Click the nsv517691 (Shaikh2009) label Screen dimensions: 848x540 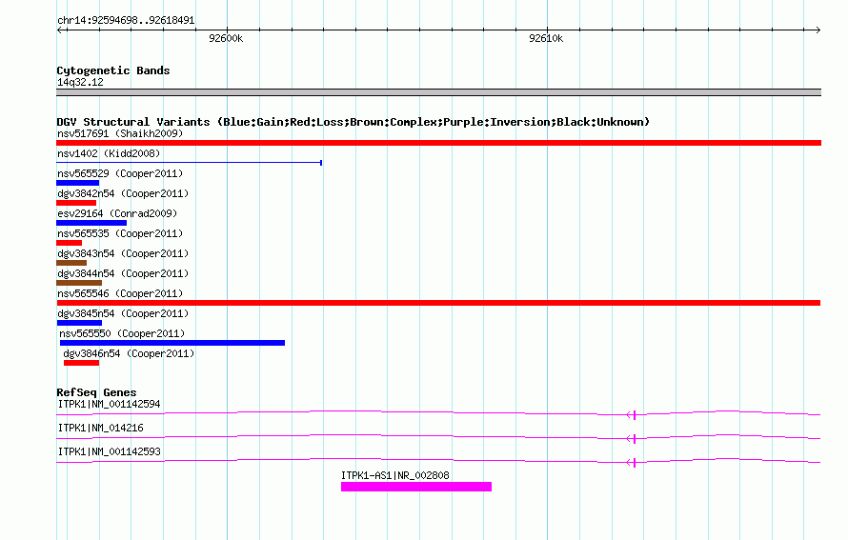(120, 133)
